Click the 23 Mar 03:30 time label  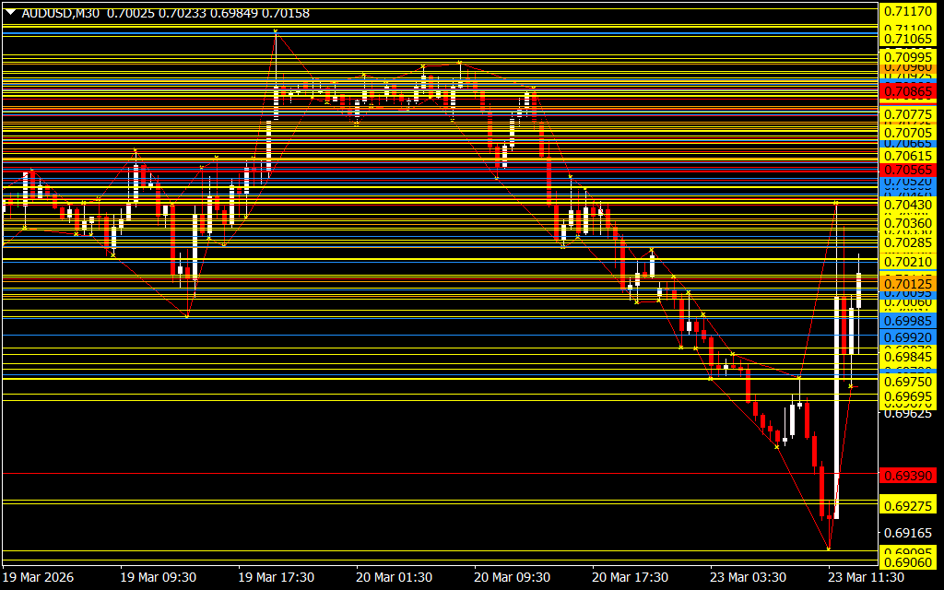click(747, 577)
